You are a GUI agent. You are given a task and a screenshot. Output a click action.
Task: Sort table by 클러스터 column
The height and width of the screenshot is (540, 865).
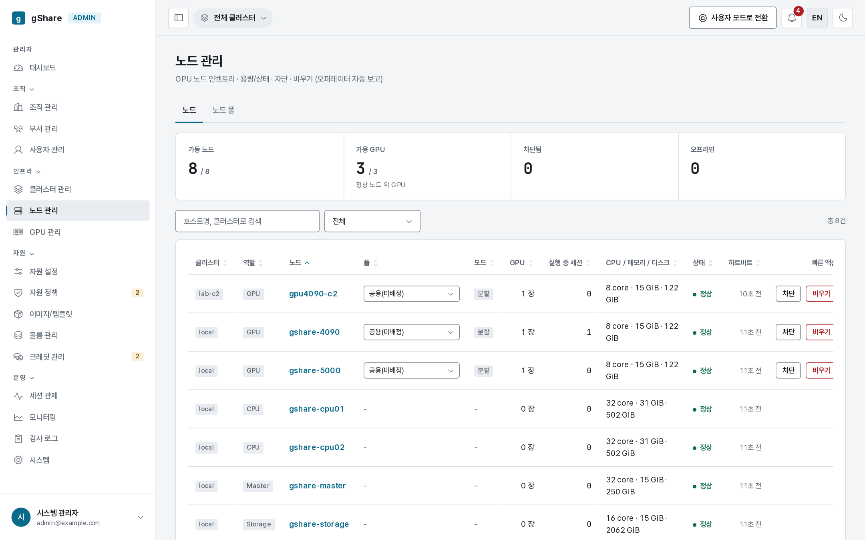211,263
